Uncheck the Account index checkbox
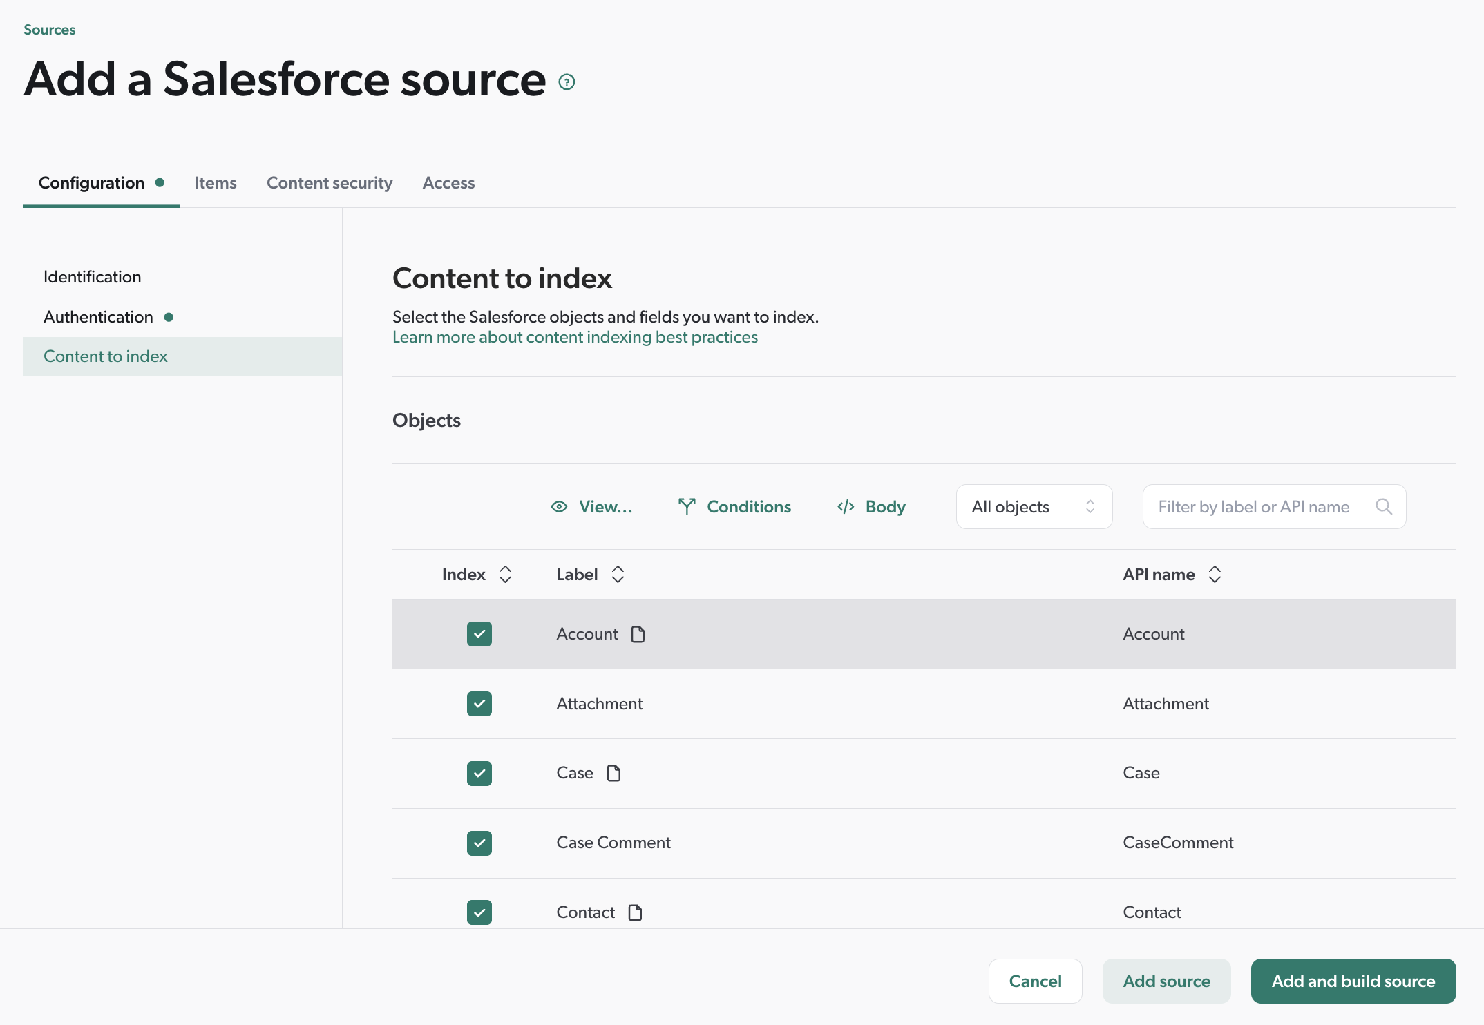The width and height of the screenshot is (1484, 1025). (x=479, y=633)
